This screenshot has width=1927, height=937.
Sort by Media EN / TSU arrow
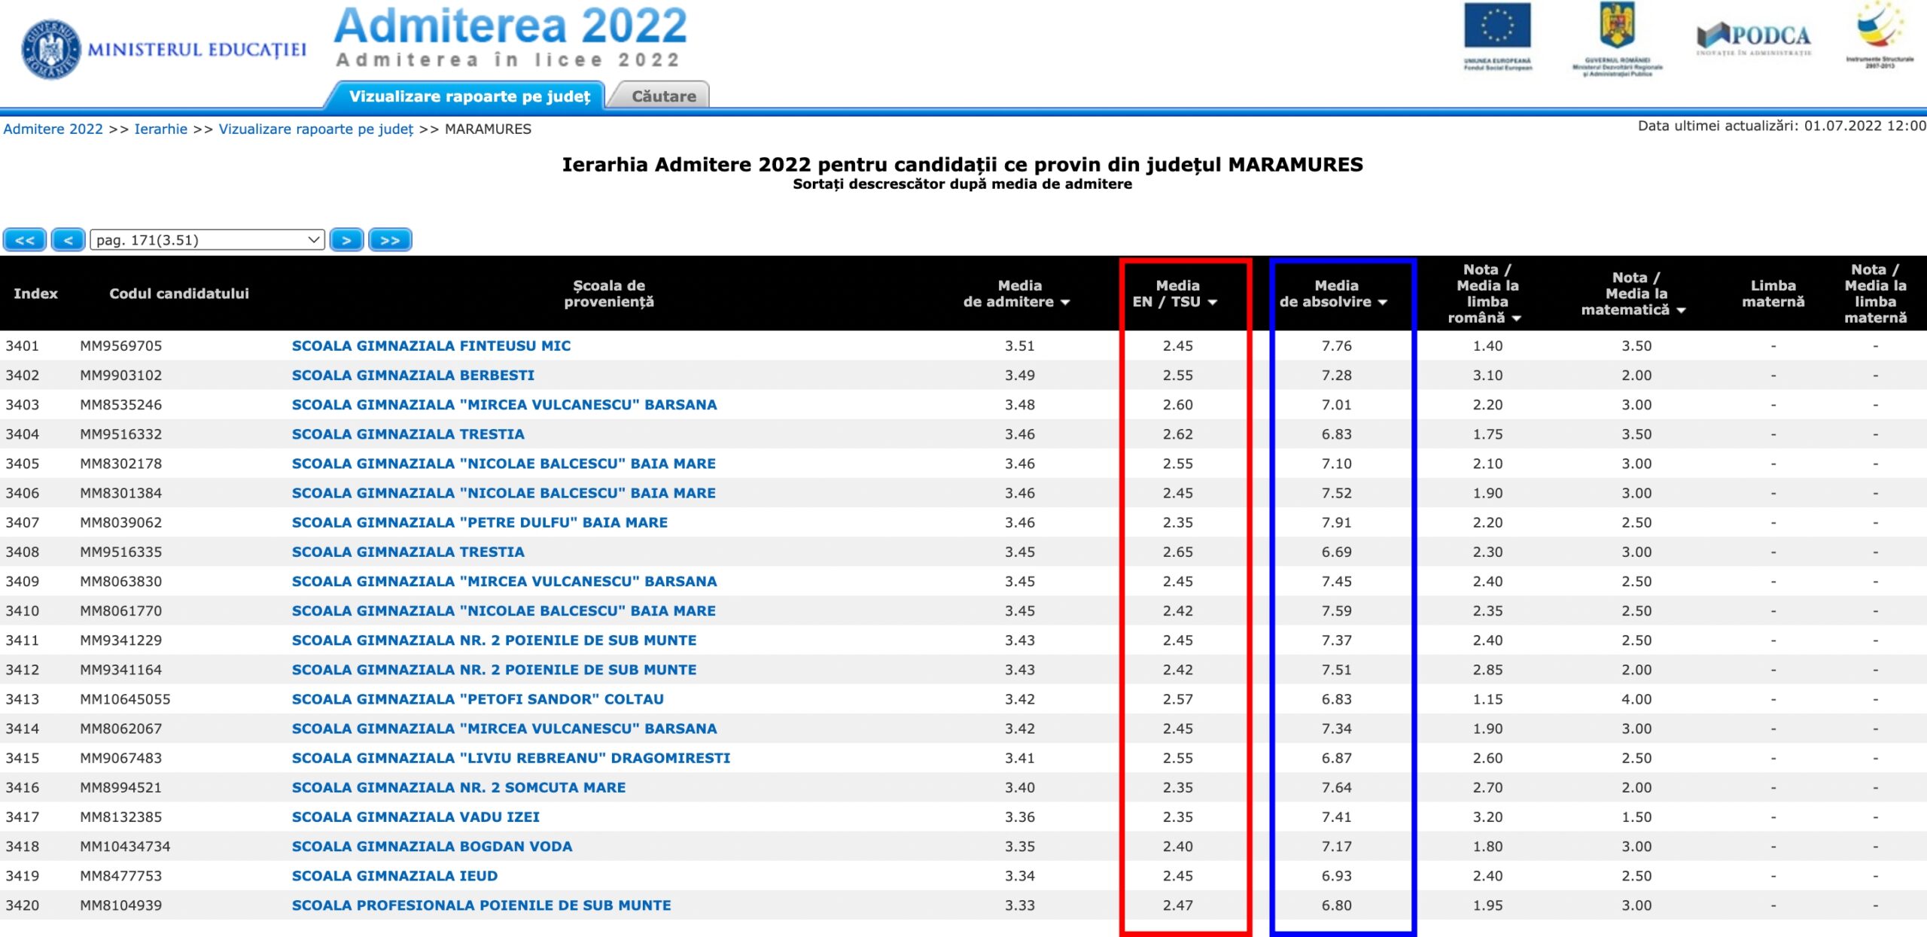coord(1212,303)
